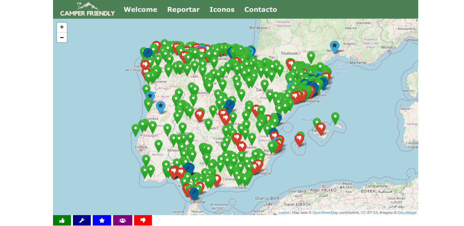This screenshot has height=226, width=464.
Task: Select the wrench marker in northwest Galicia
Action: coord(148,53)
